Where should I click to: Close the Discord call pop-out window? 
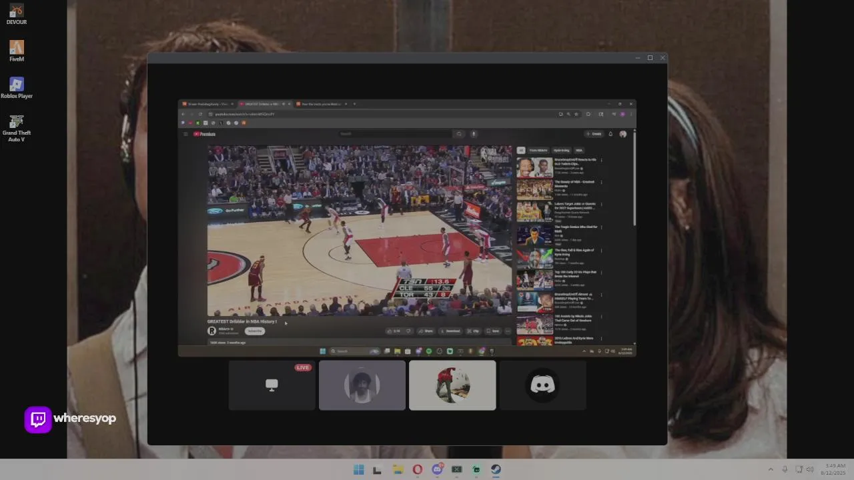663,58
